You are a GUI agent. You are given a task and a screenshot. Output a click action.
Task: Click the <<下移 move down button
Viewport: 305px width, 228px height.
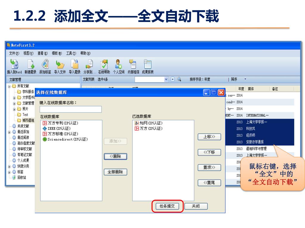[x=209, y=152]
